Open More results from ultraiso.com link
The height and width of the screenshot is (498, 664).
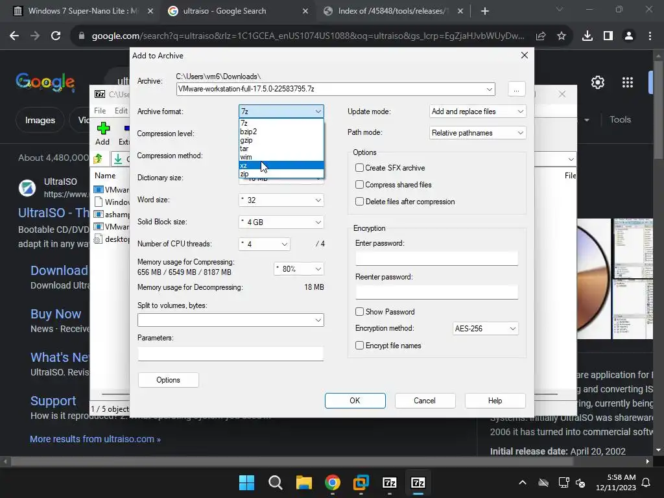pyautogui.click(x=95, y=439)
